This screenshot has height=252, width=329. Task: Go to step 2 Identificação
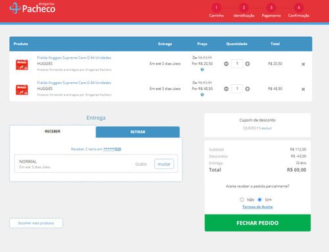pyautogui.click(x=243, y=11)
